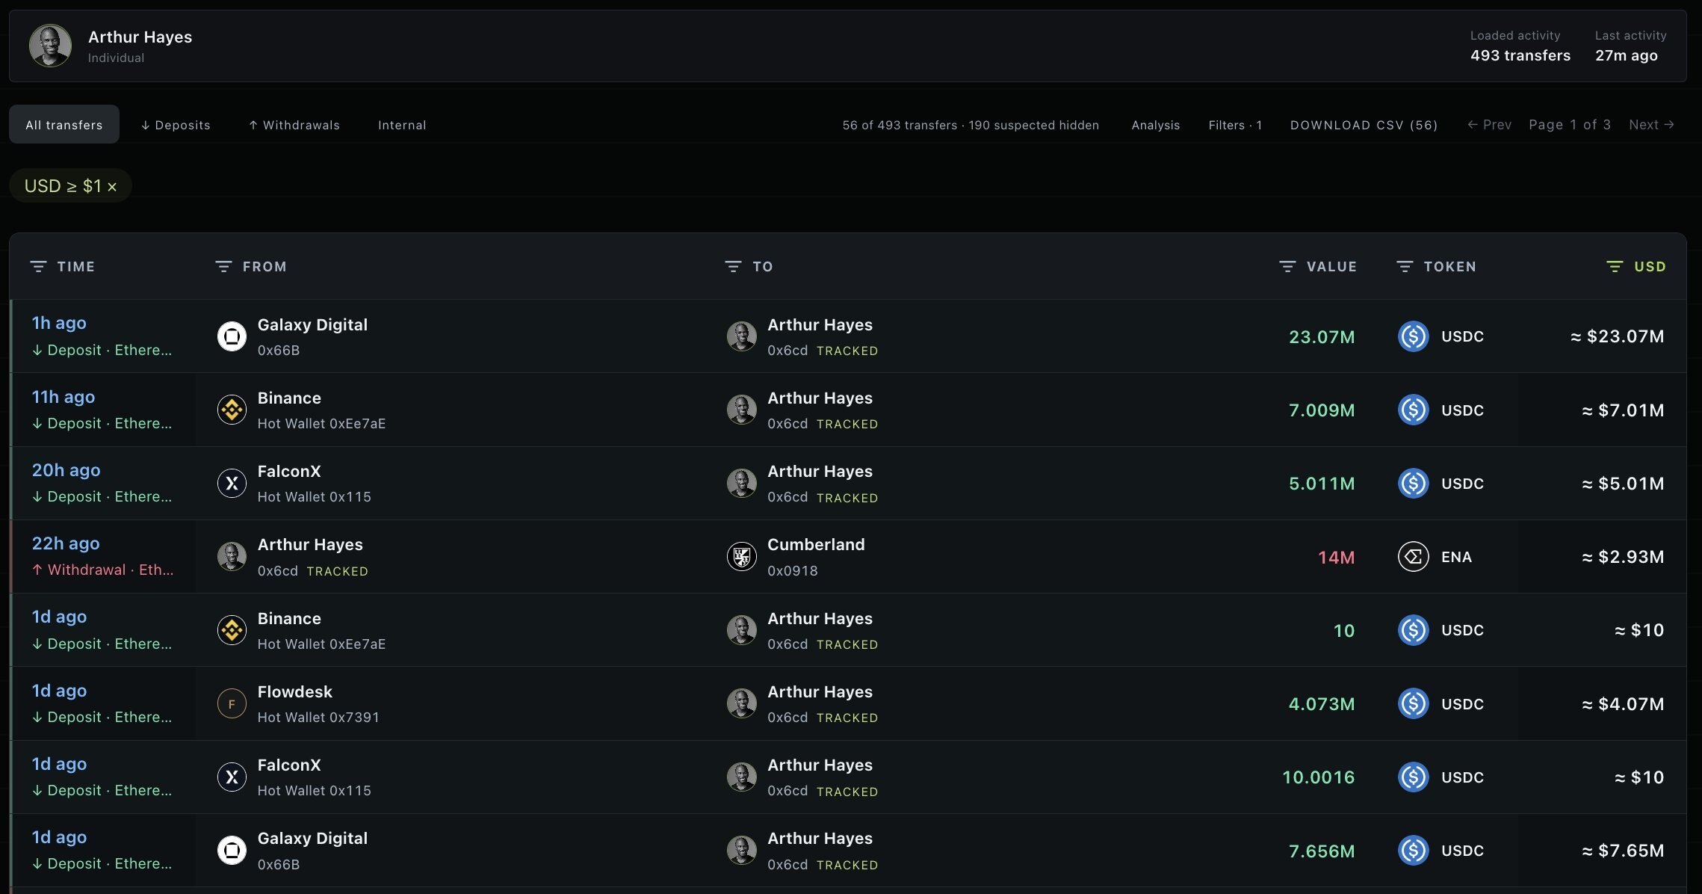Click Galaxy Digital logo in 7.656M row
Image resolution: width=1702 pixels, height=894 pixels.
232,850
